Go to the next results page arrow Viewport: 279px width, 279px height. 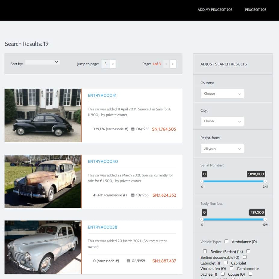point(173,64)
